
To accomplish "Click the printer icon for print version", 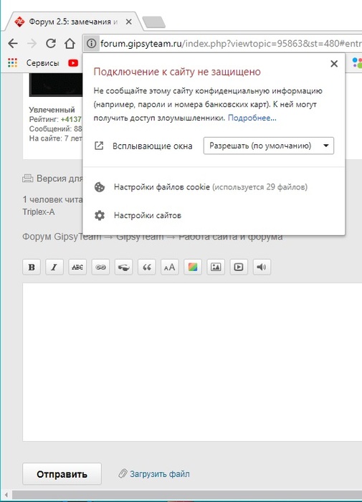I will point(27,179).
